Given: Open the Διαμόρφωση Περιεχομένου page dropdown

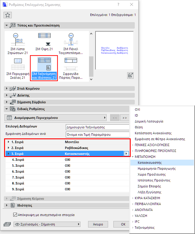Looking at the screenshot, I should point(56,118).
